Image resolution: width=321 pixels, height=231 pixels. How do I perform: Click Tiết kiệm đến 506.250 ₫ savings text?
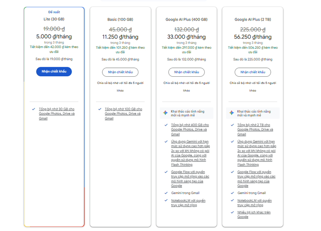pos(253,50)
